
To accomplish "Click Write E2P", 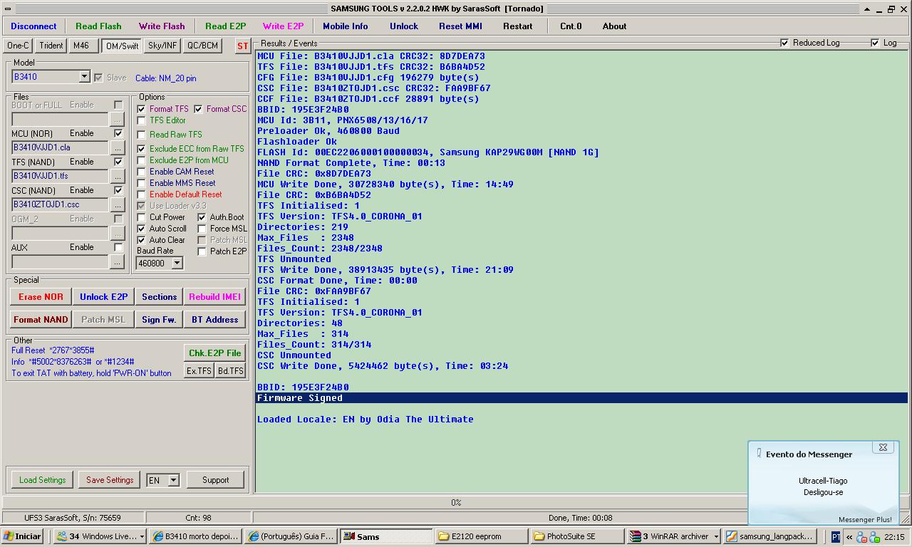I will (x=283, y=26).
